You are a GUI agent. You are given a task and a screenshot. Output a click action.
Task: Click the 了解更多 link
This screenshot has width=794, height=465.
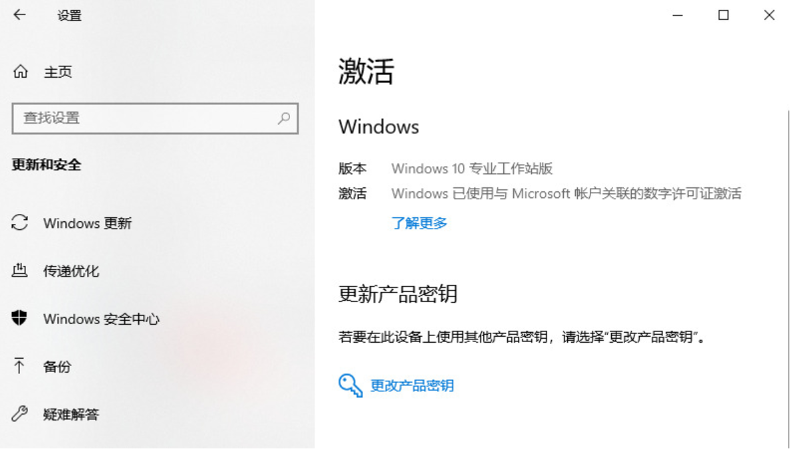coord(420,223)
